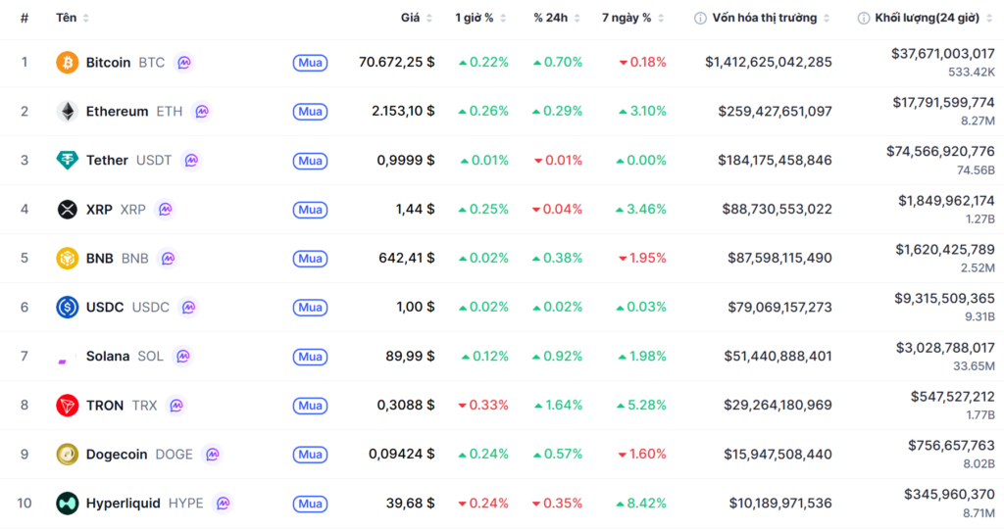Image resolution: width=1004 pixels, height=530 pixels.
Task: Sort the table by Tên column
Action: pyautogui.click(x=72, y=18)
